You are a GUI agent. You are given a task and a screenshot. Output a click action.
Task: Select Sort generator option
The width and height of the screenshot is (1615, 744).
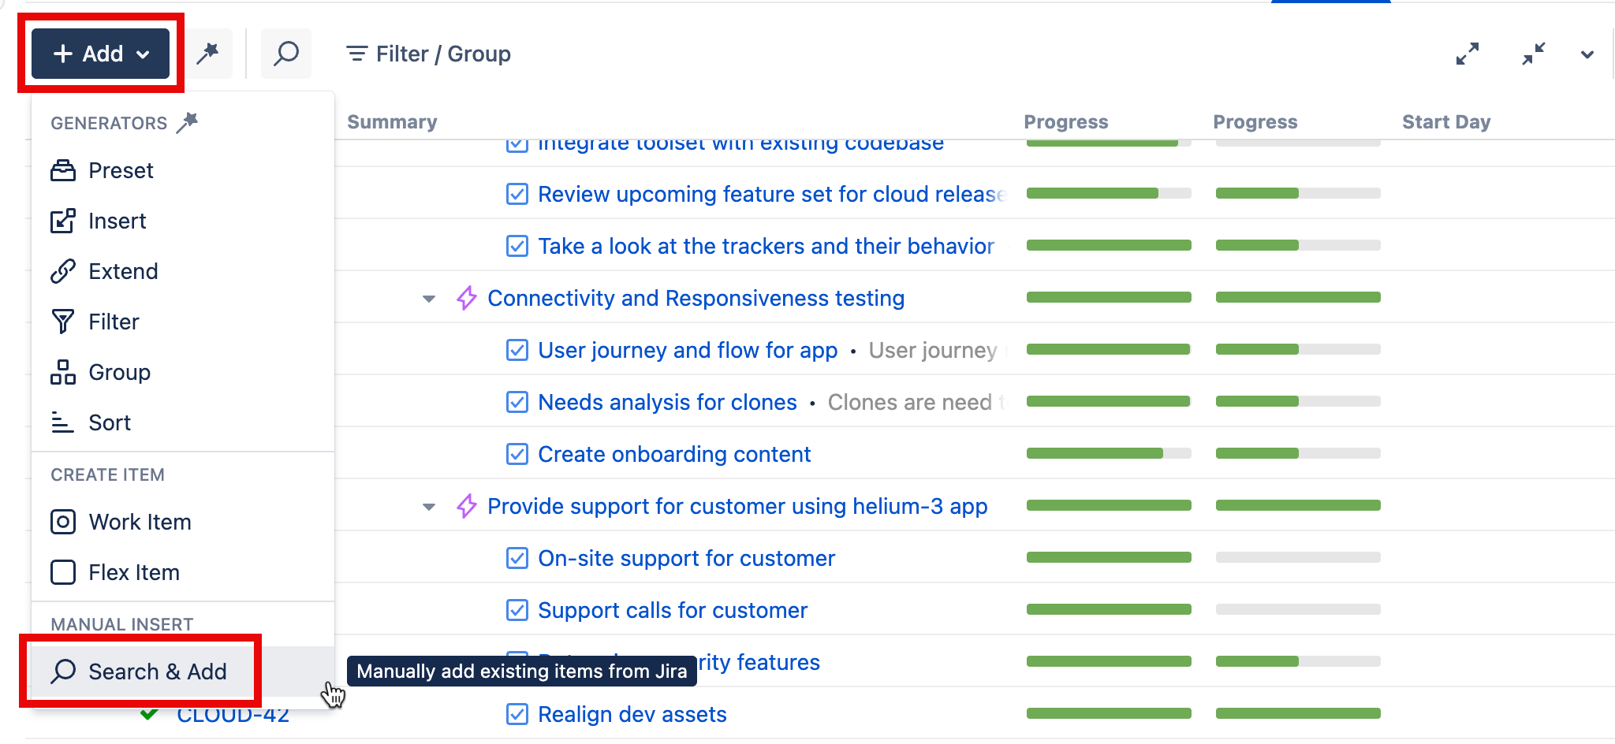click(110, 422)
